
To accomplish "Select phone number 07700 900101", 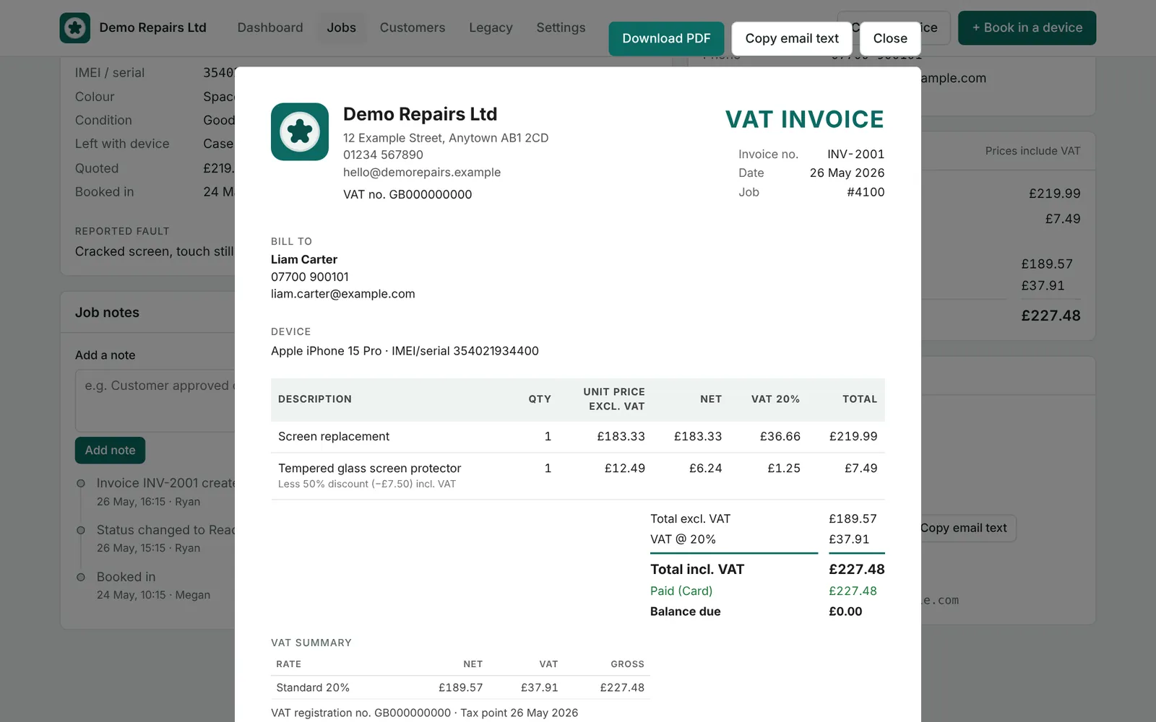I will click(x=310, y=277).
